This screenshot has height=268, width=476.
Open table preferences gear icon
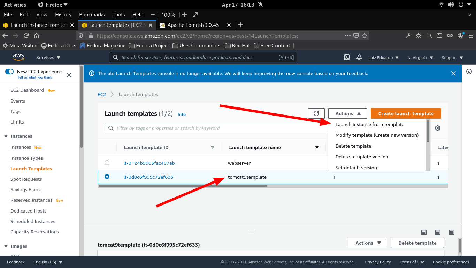click(x=438, y=128)
